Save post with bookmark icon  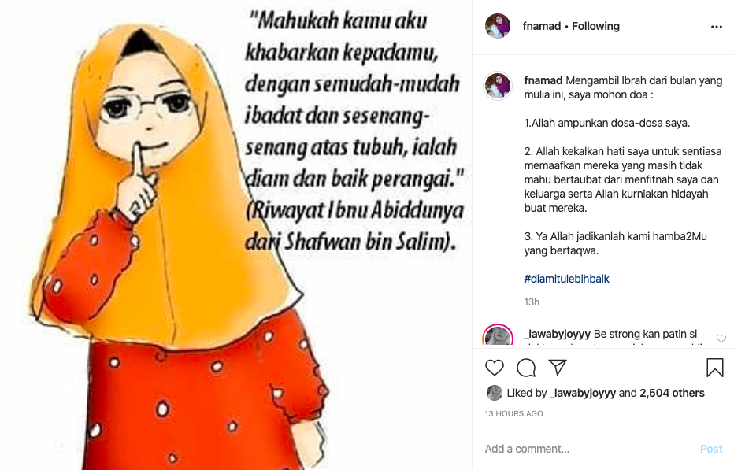click(x=715, y=368)
